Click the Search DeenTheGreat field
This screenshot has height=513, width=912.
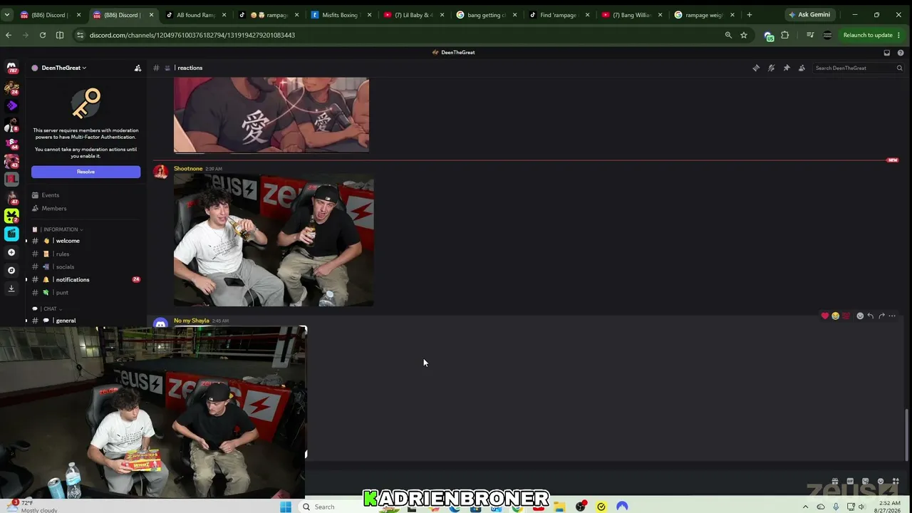tap(858, 68)
